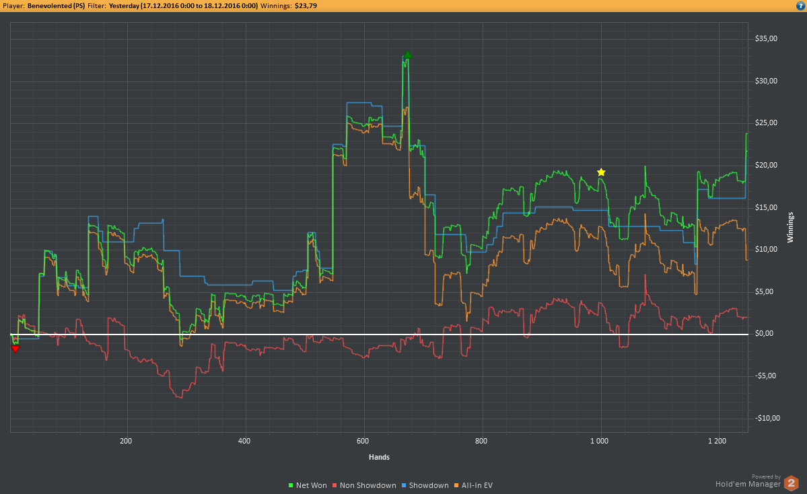Click the 800 hands axis label
Viewport: 807px width, 494px height.
click(x=481, y=441)
